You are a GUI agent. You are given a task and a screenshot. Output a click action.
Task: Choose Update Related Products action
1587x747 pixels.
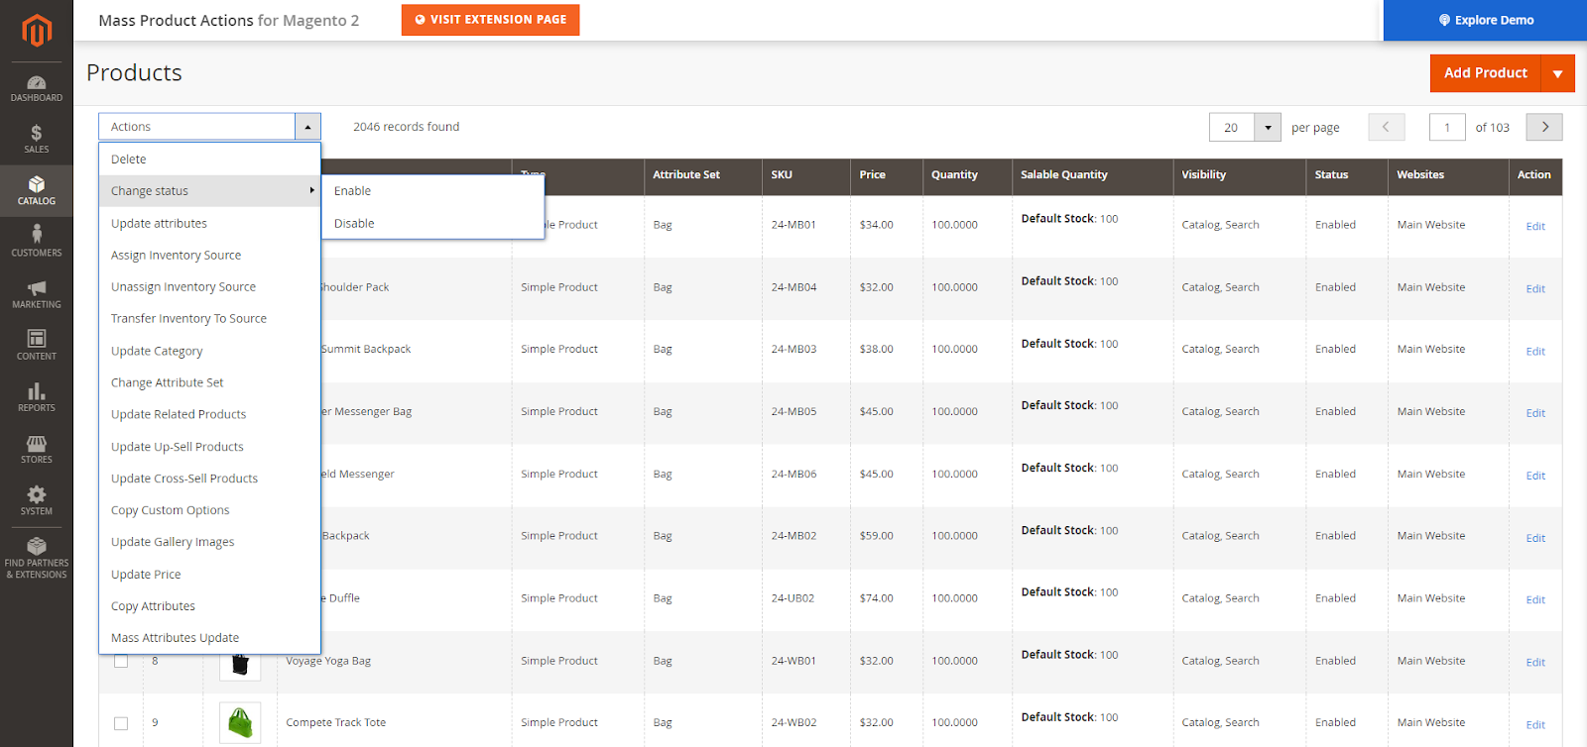tap(209, 414)
